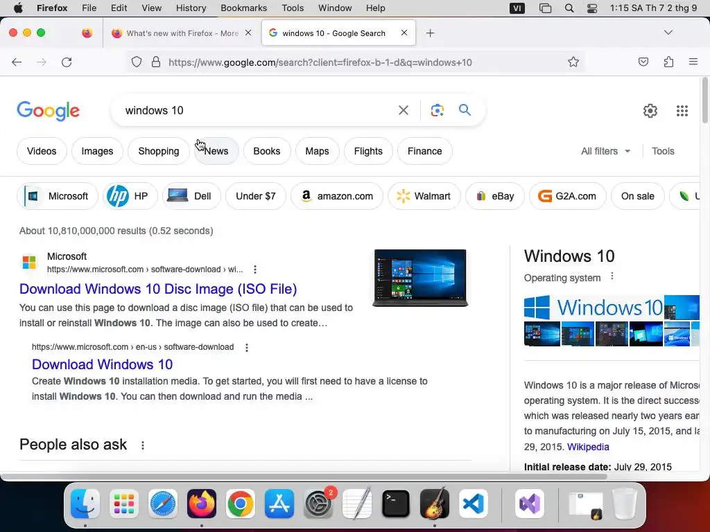Select the Finance filter chip
Screen dimensions: 710x532
[x=425, y=151]
